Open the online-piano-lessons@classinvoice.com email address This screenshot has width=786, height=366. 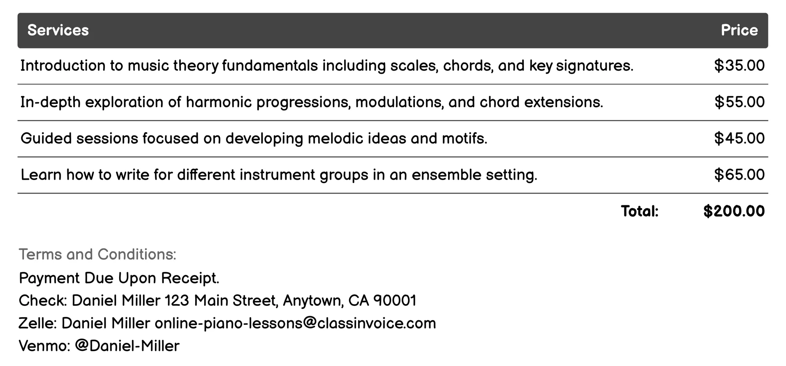click(295, 324)
